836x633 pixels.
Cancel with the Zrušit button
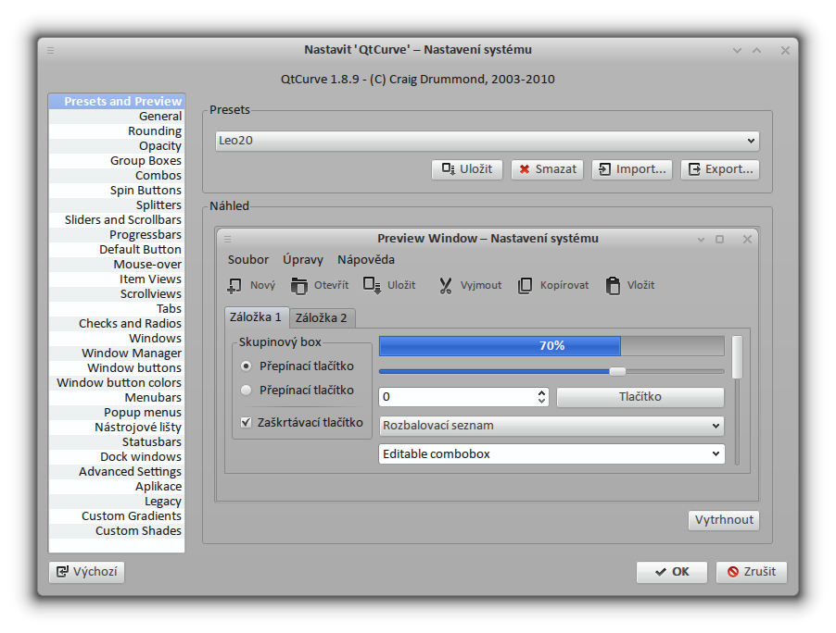point(752,572)
